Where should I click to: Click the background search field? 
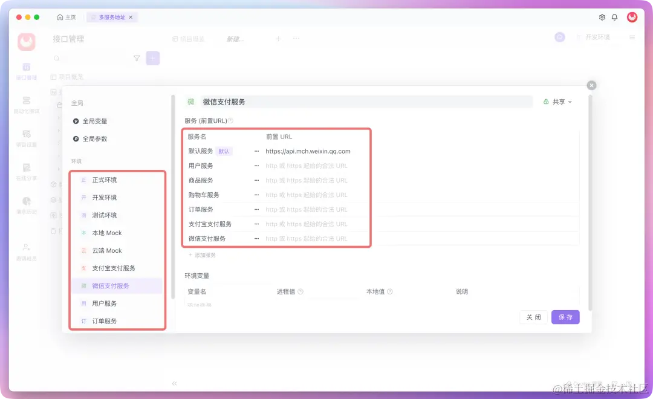tap(90, 58)
